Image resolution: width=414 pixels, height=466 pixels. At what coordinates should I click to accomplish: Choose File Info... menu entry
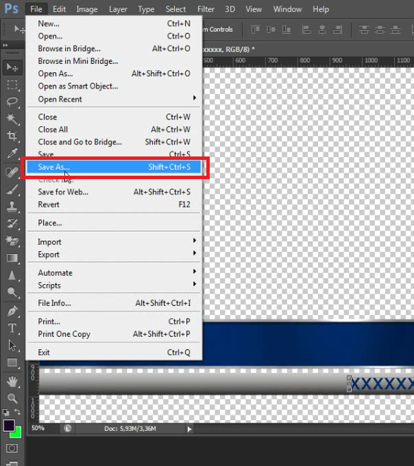114,303
